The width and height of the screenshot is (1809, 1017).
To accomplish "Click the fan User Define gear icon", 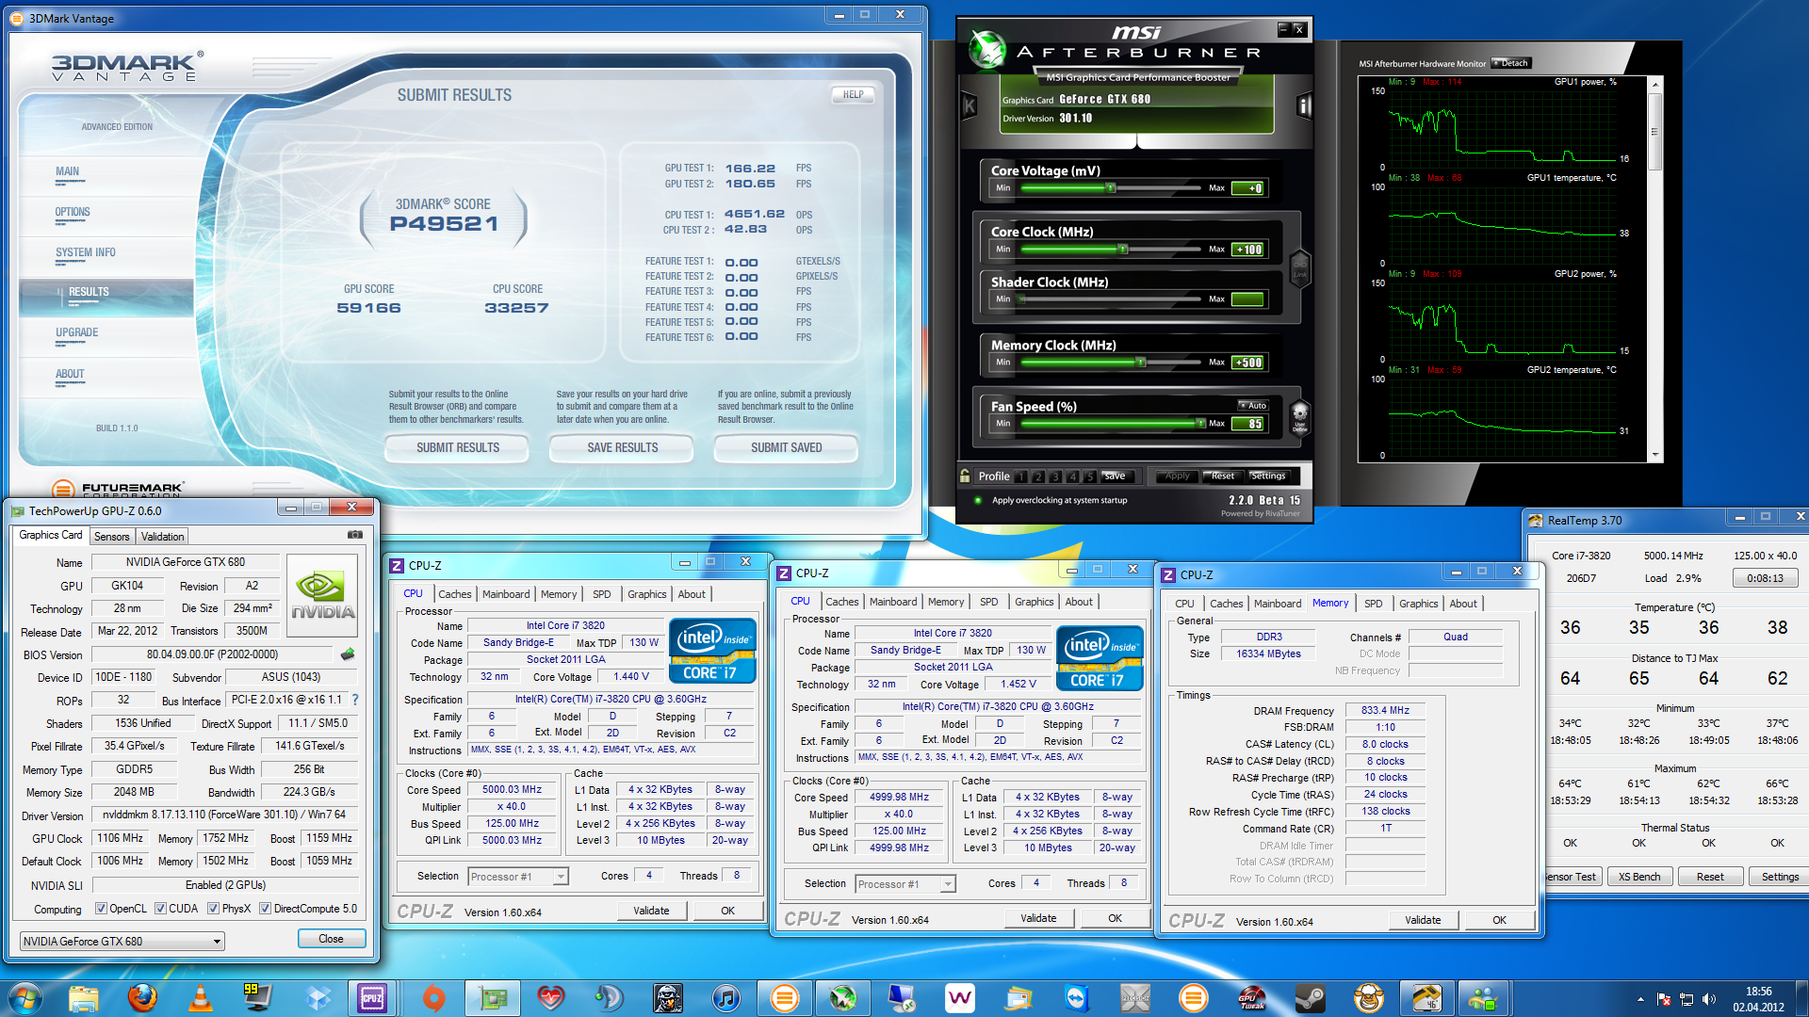I will coord(1299,415).
